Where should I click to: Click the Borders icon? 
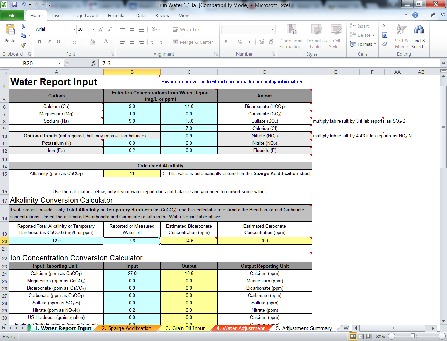75,42
